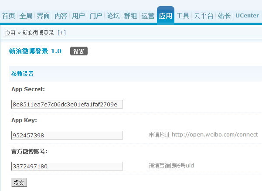Select the 用户 tab
262x191 pixels.
point(78,16)
